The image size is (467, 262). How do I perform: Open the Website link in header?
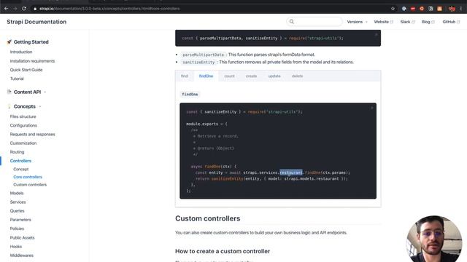pos(383,22)
